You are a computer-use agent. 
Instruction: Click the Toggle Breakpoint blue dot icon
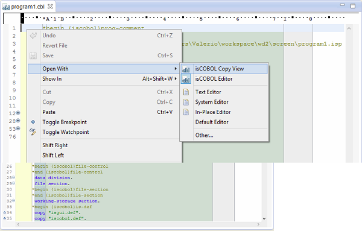tap(33, 122)
